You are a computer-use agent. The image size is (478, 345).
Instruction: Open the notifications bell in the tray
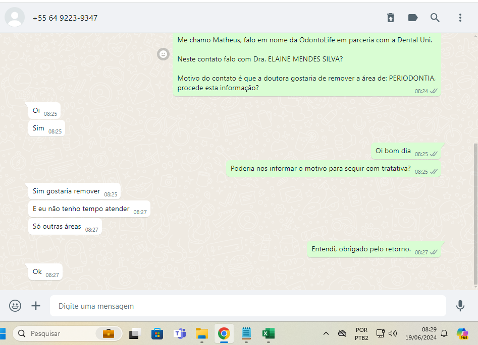pos(444,333)
